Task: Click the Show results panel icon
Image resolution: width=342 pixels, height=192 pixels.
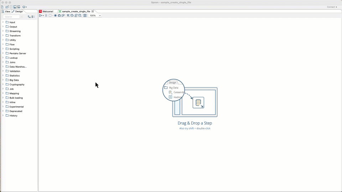Action: pyautogui.click(x=85, y=16)
